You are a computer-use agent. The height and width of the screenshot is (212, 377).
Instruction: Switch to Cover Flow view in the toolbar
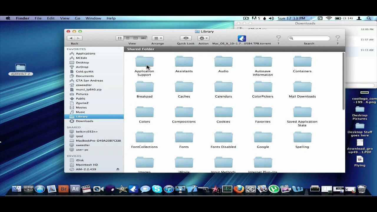click(143, 38)
